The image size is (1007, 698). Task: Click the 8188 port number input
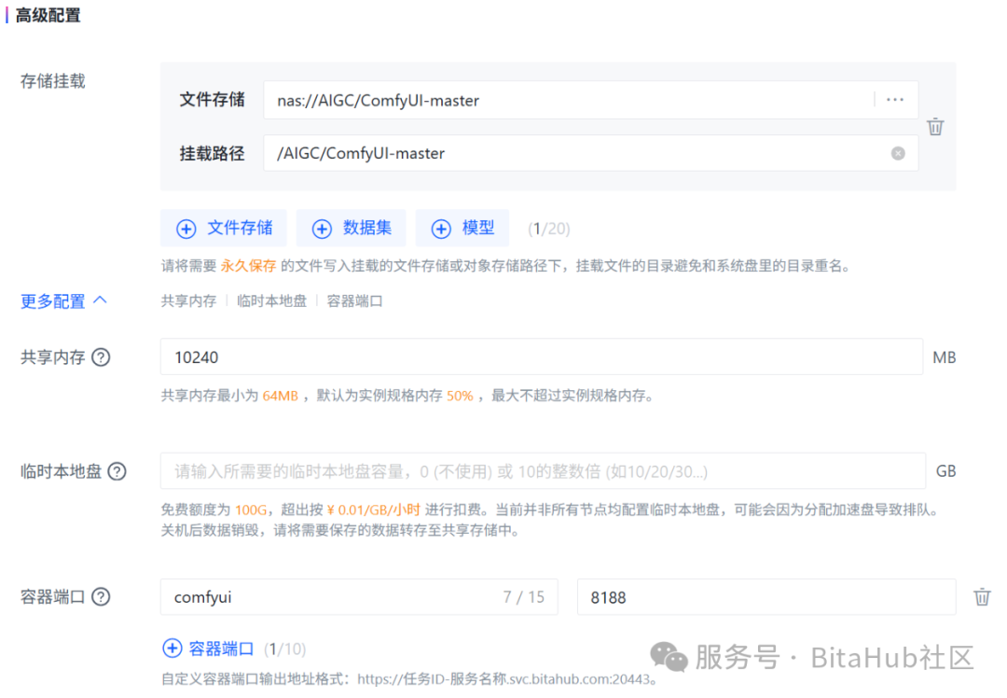pyautogui.click(x=766, y=597)
